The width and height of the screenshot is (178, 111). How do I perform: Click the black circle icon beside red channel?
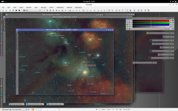(173, 21)
